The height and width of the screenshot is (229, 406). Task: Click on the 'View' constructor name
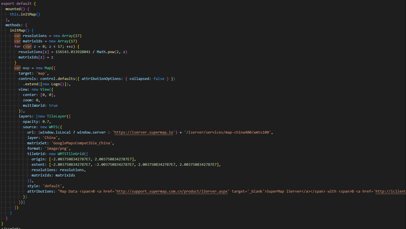[44, 89]
